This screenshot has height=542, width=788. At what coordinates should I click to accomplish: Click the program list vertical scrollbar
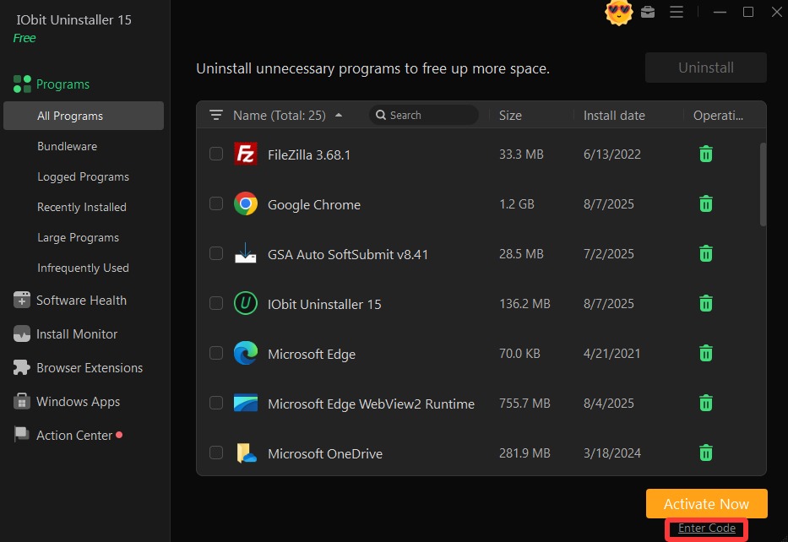click(764, 184)
